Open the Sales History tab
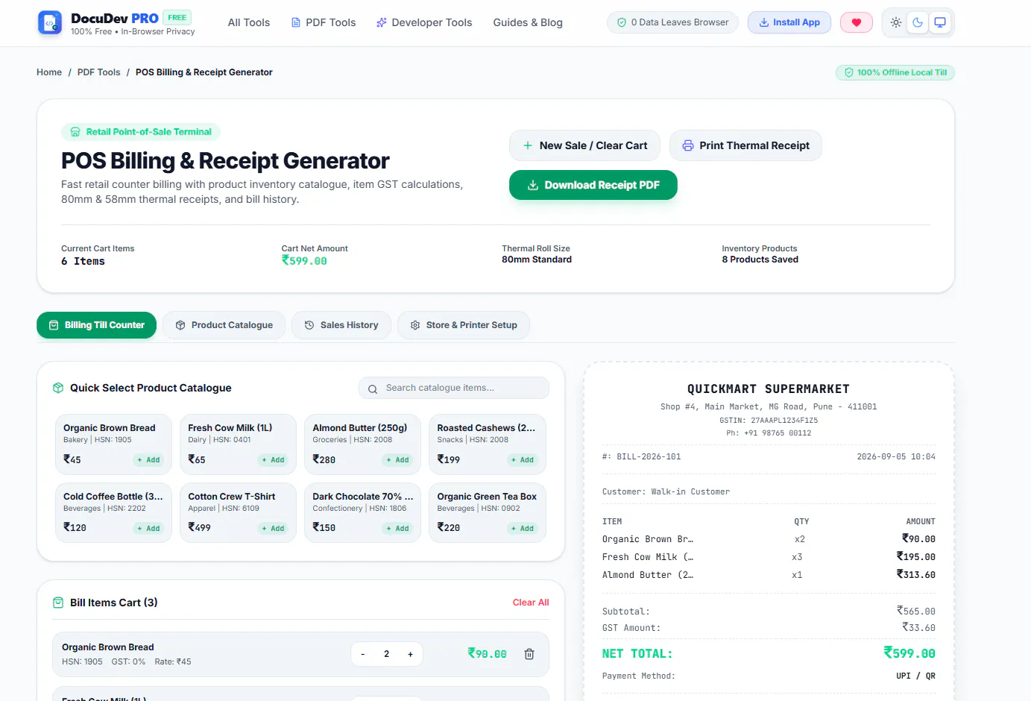Image resolution: width=1031 pixels, height=701 pixels. [x=341, y=325]
